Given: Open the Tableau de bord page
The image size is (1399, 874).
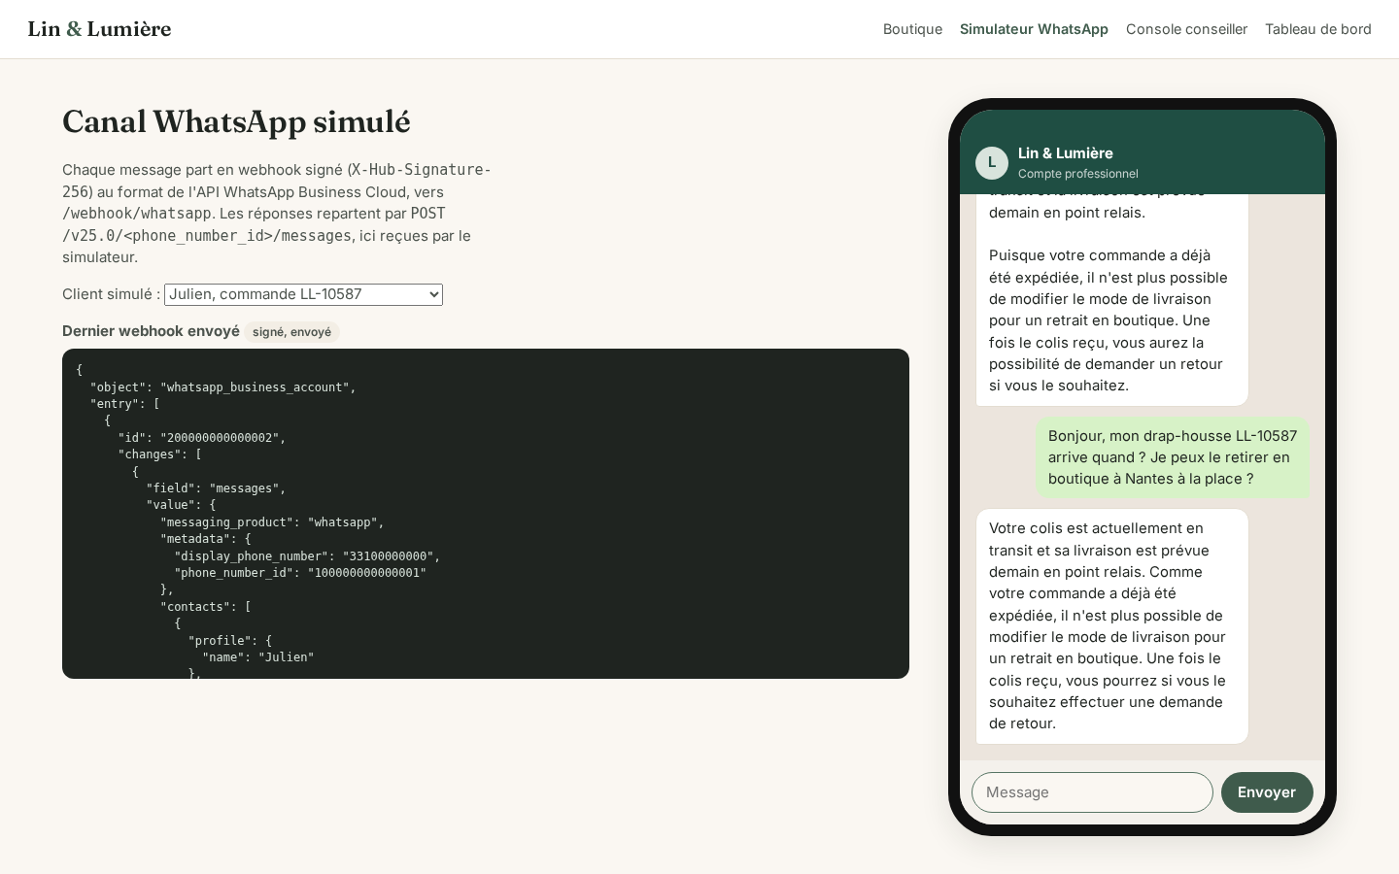Looking at the screenshot, I should click(1317, 29).
